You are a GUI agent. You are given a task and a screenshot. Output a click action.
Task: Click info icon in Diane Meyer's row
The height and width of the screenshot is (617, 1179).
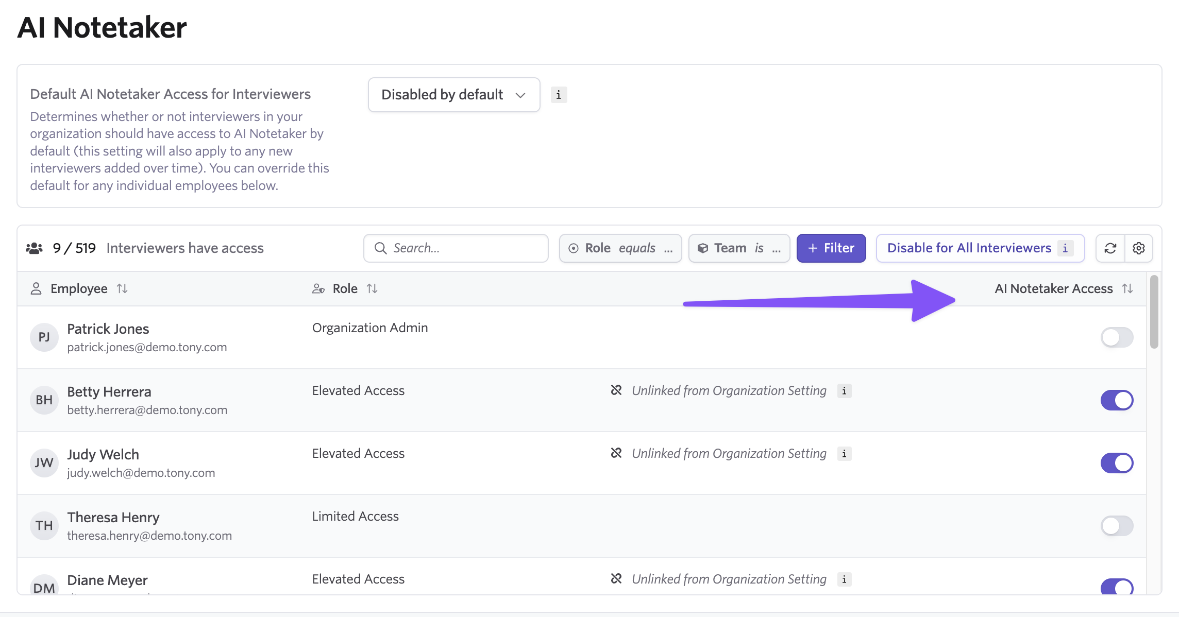pyautogui.click(x=844, y=579)
